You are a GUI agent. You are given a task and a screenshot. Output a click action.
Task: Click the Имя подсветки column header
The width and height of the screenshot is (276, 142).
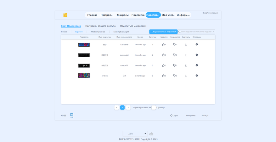pyautogui.click(x=105, y=37)
